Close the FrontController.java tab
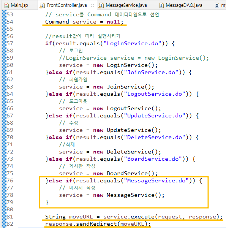The width and height of the screenshot is (226, 228). pos(92,6)
